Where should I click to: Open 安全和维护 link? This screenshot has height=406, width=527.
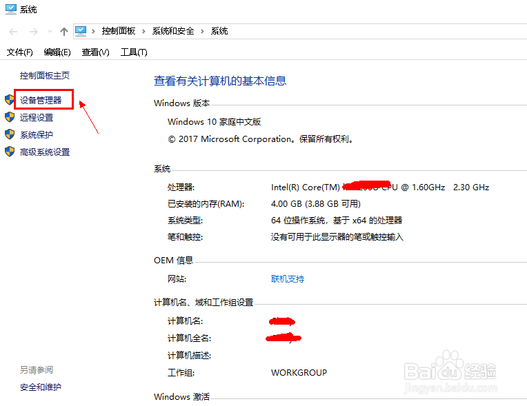(x=40, y=387)
